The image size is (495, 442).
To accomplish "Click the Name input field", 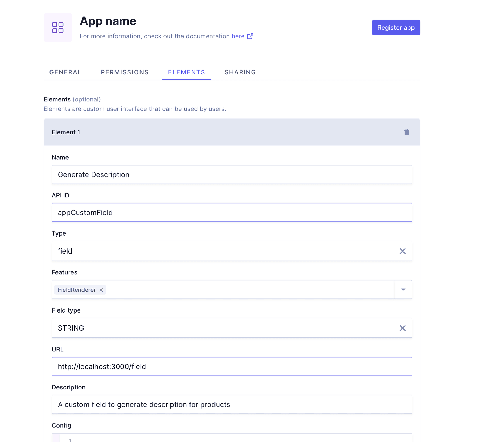I will coord(232,174).
